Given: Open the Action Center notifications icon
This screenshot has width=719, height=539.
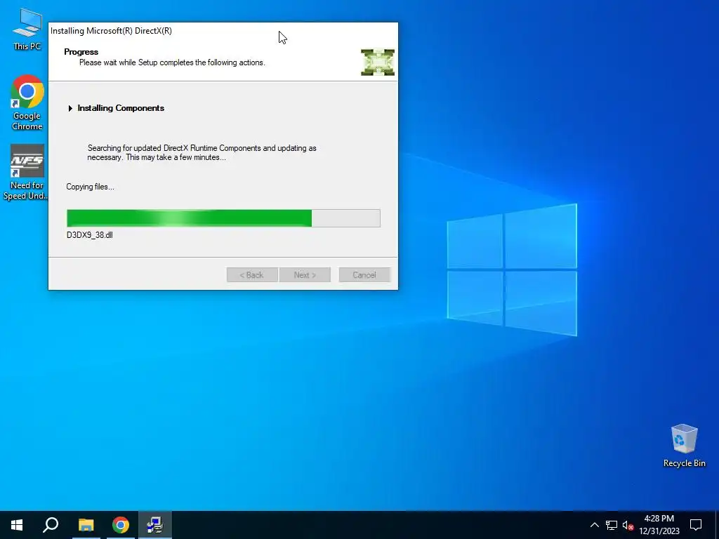Looking at the screenshot, I should [696, 525].
